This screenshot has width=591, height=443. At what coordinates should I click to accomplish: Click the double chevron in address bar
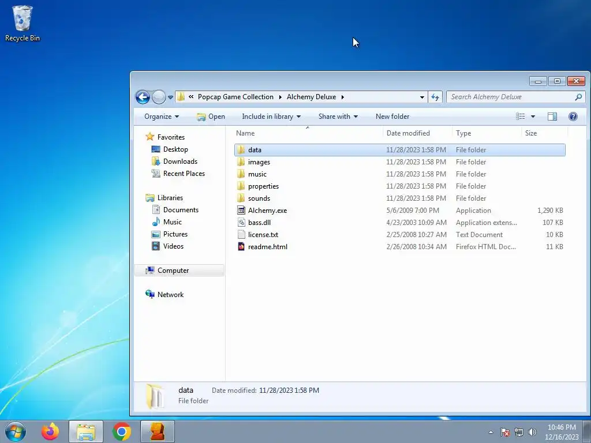[x=191, y=97]
